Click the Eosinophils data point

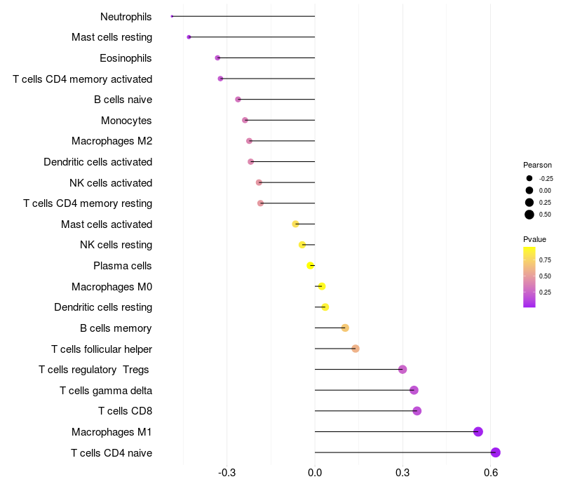[x=217, y=58]
